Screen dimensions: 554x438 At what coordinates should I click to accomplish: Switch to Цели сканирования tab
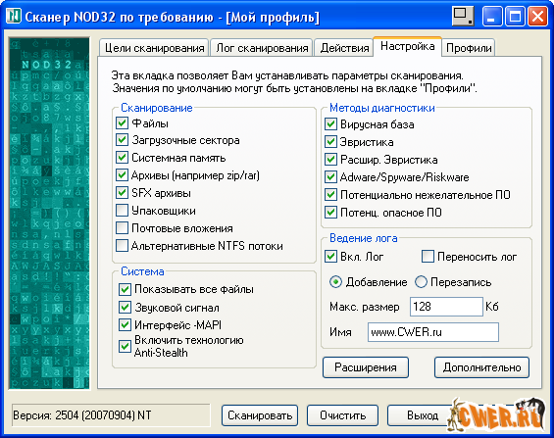click(x=154, y=48)
